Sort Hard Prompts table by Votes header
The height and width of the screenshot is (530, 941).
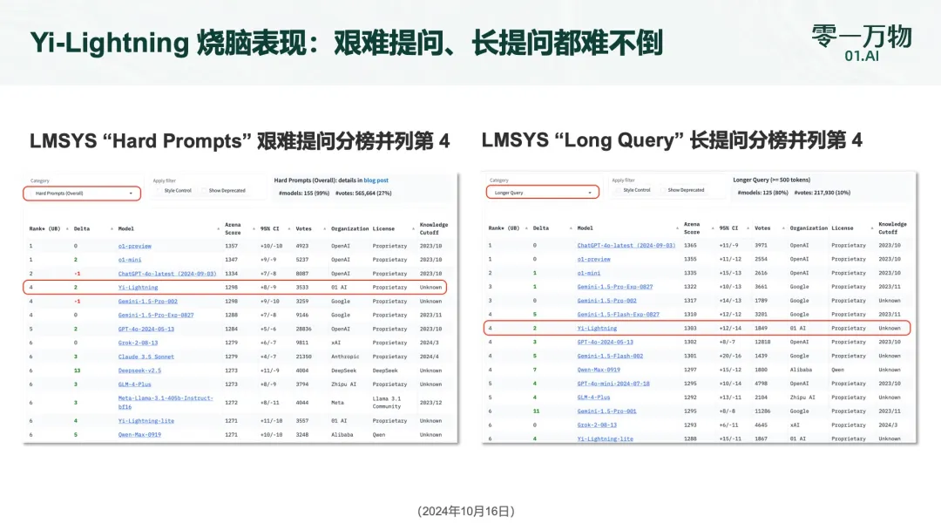pos(304,228)
